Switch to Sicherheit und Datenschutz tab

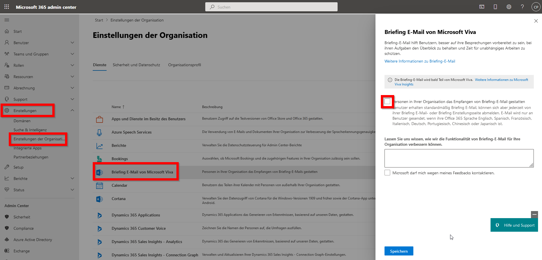136,65
